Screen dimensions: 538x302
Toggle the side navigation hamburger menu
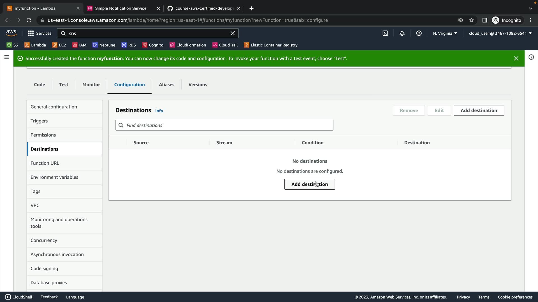pyautogui.click(x=7, y=57)
